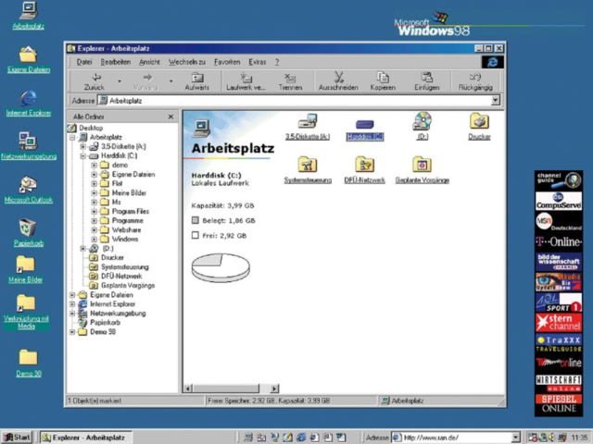Open the Drucker icon in main pane

(x=479, y=121)
